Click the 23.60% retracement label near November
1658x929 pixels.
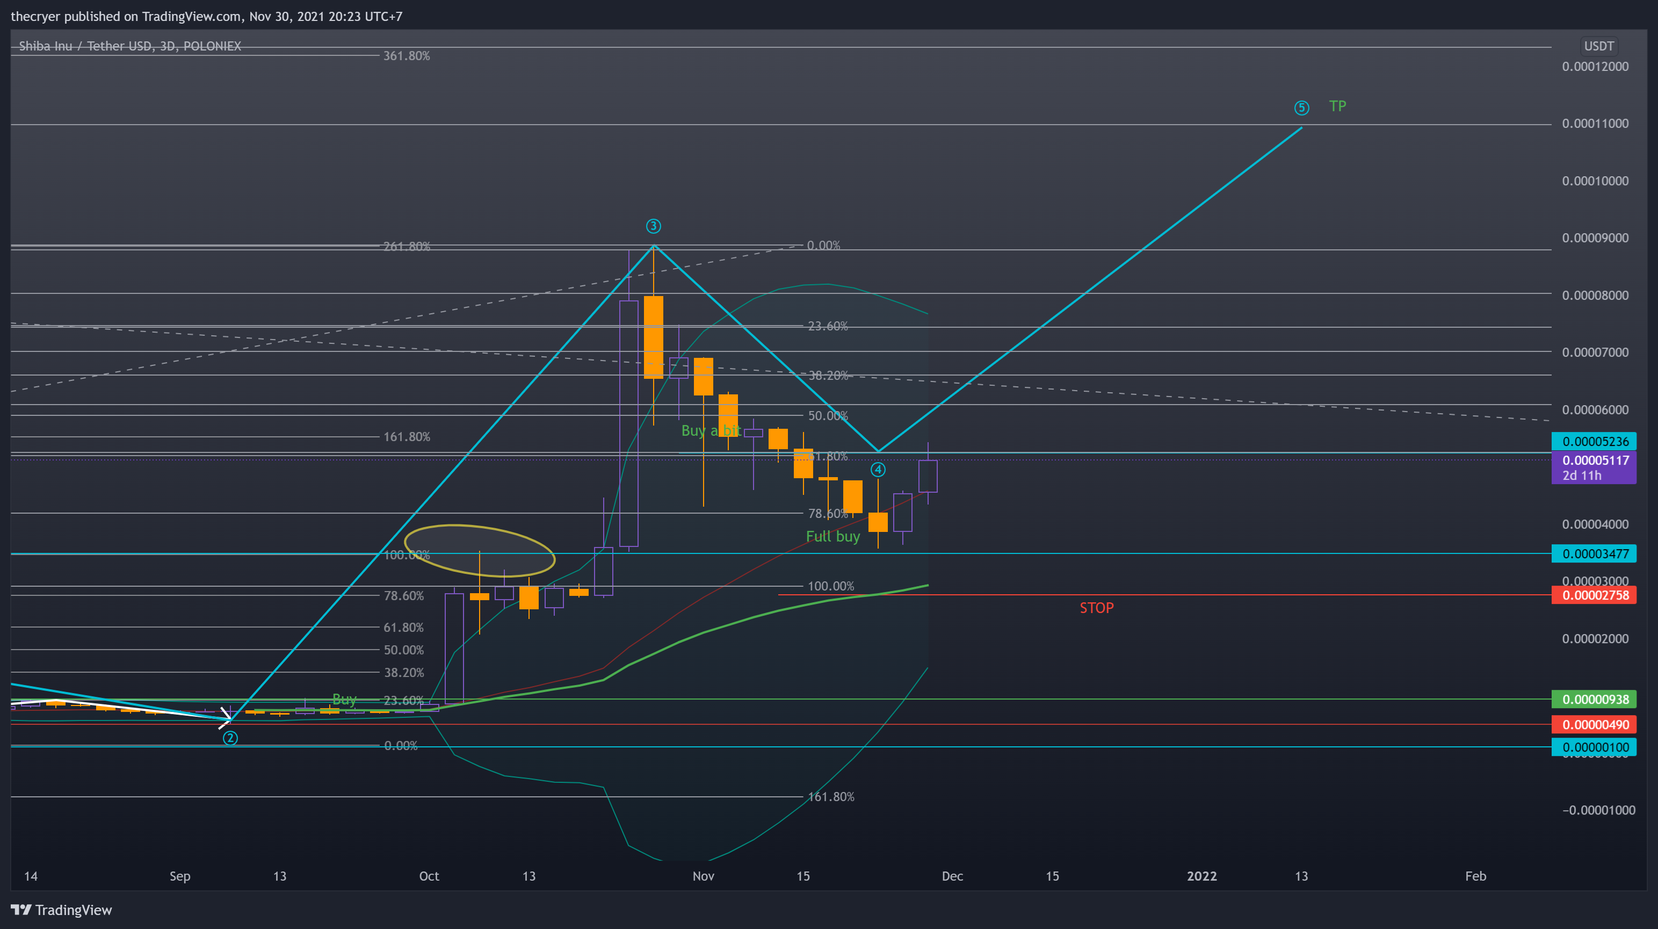click(828, 326)
